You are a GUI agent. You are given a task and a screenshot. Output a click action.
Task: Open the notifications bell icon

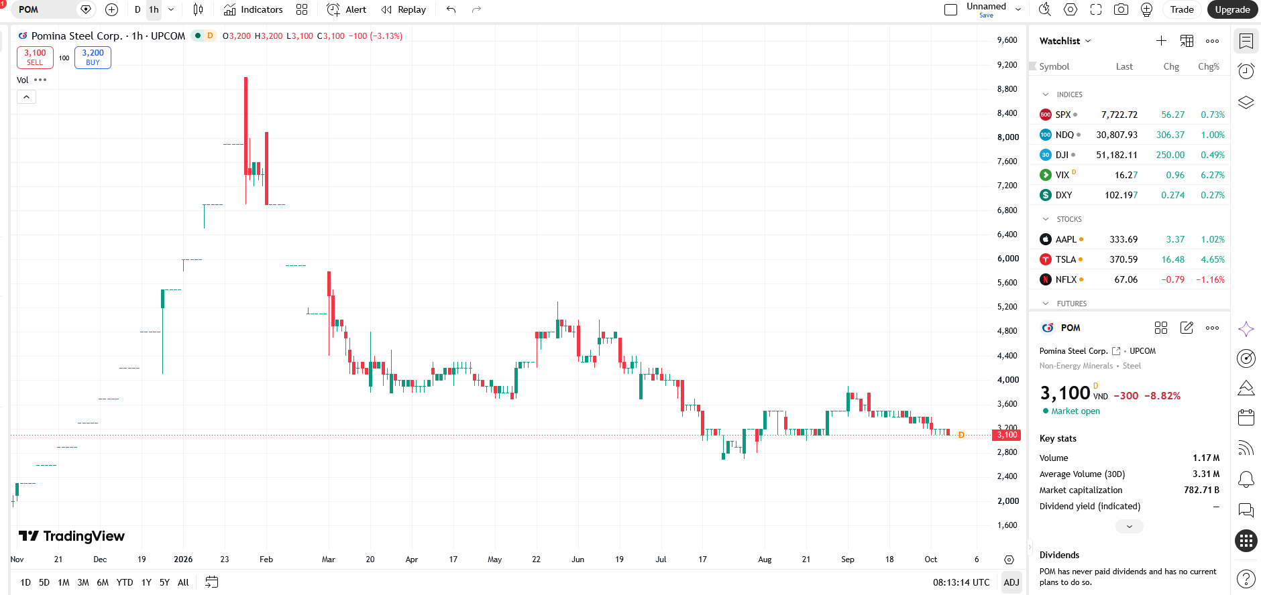point(1246,479)
